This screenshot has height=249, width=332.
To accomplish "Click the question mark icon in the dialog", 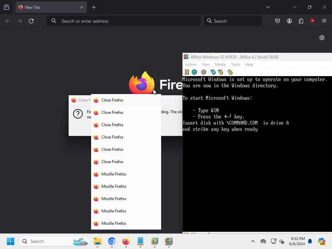I will point(78,114).
